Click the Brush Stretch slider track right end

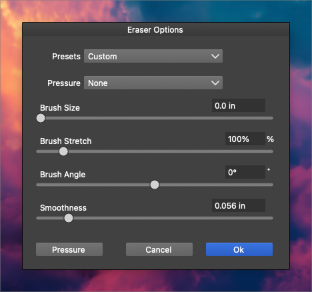coord(270,151)
